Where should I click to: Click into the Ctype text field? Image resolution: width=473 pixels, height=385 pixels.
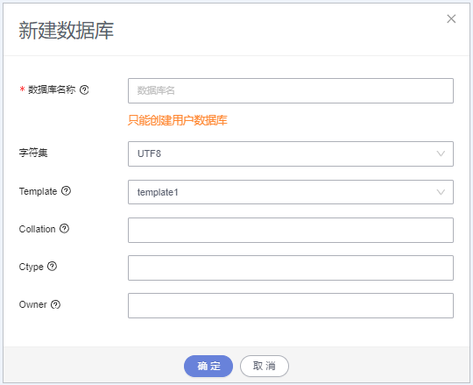click(x=291, y=267)
